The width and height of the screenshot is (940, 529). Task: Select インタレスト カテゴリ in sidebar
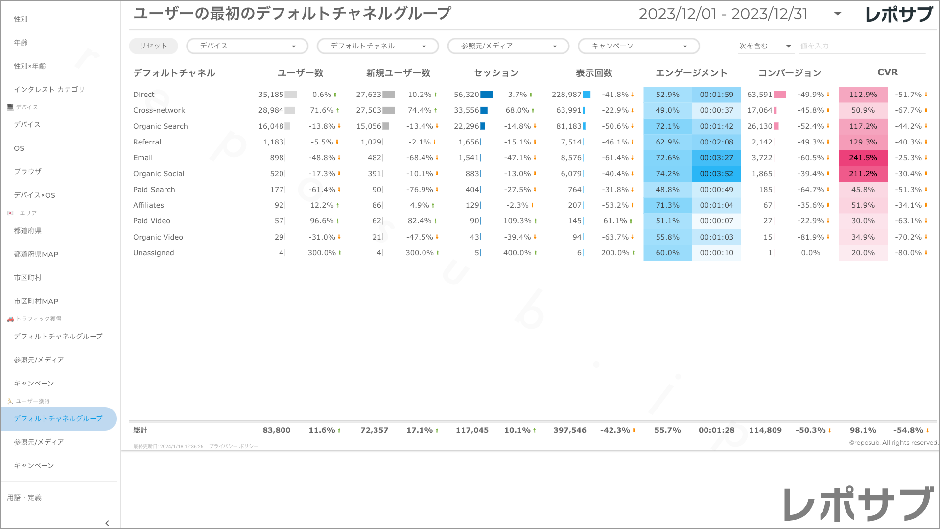(x=49, y=89)
